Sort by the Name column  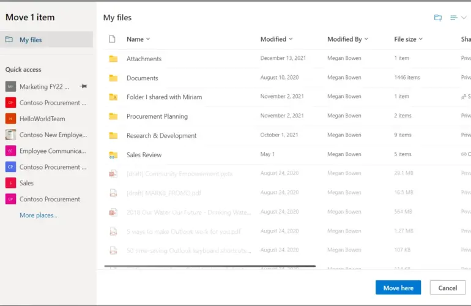click(x=138, y=39)
